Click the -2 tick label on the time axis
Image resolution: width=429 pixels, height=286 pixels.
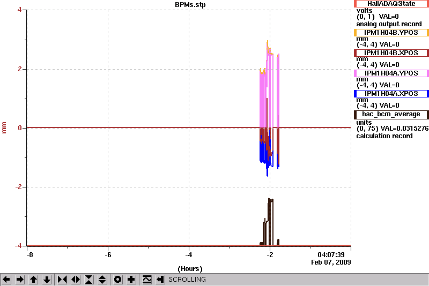[270, 255]
